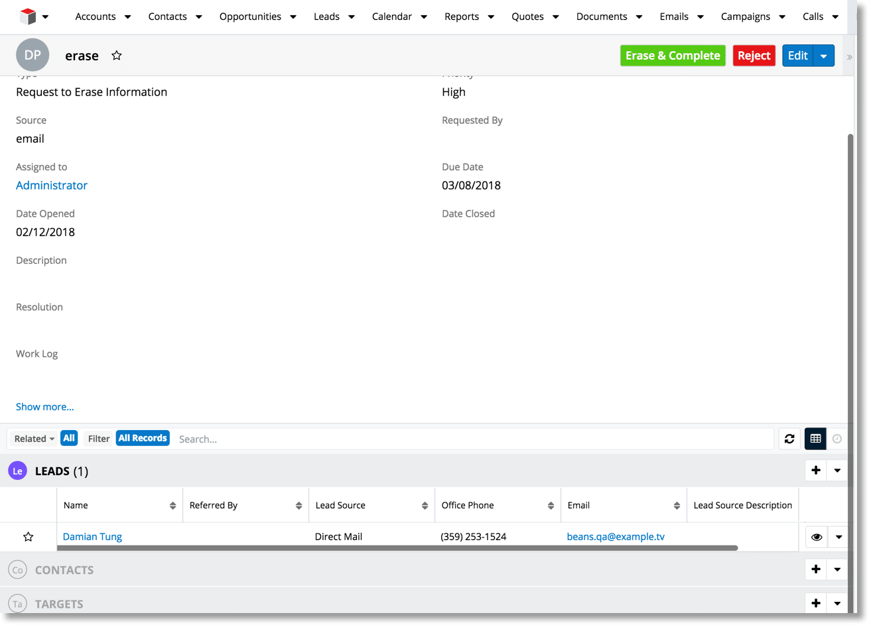Open the Edit button dropdown arrow

coord(825,56)
